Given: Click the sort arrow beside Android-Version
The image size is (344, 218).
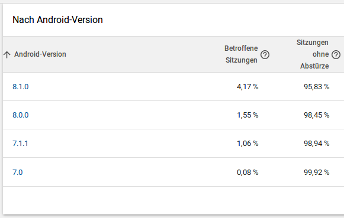Looking at the screenshot, I should [x=7, y=54].
